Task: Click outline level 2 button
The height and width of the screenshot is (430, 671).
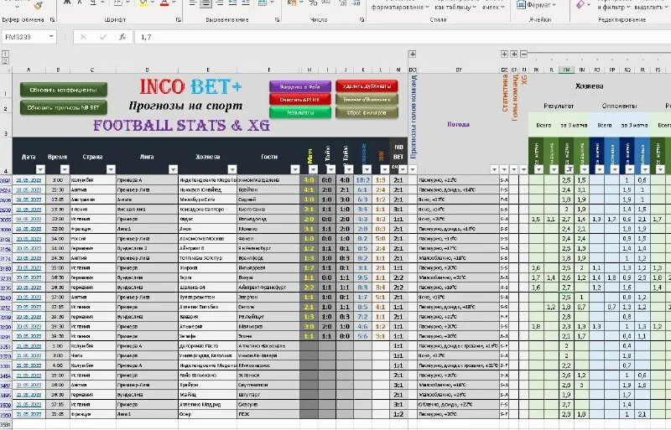Action: coord(5,61)
